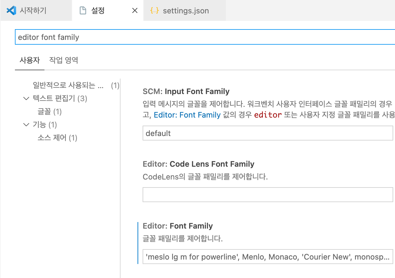395x278 pixels.
Task: Select the 사용자 settings scope tab
Action: click(x=30, y=60)
